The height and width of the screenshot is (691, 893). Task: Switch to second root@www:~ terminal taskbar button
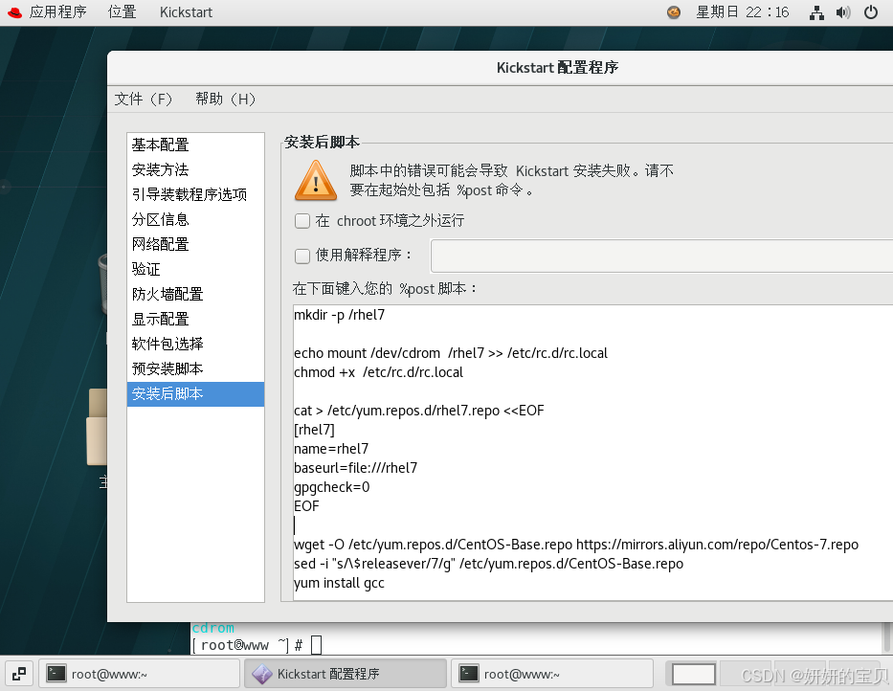point(552,674)
